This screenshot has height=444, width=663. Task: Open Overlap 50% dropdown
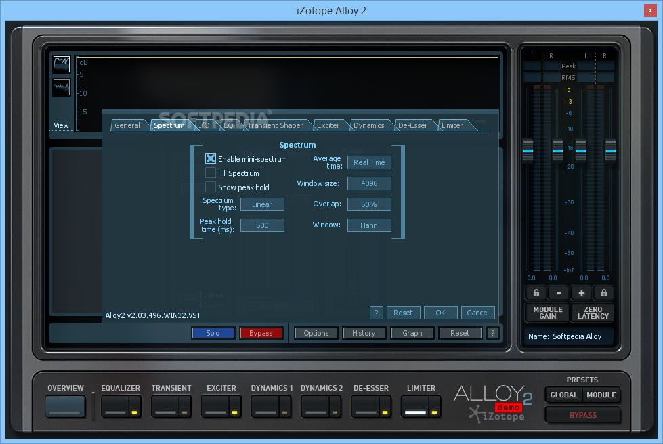pos(369,204)
